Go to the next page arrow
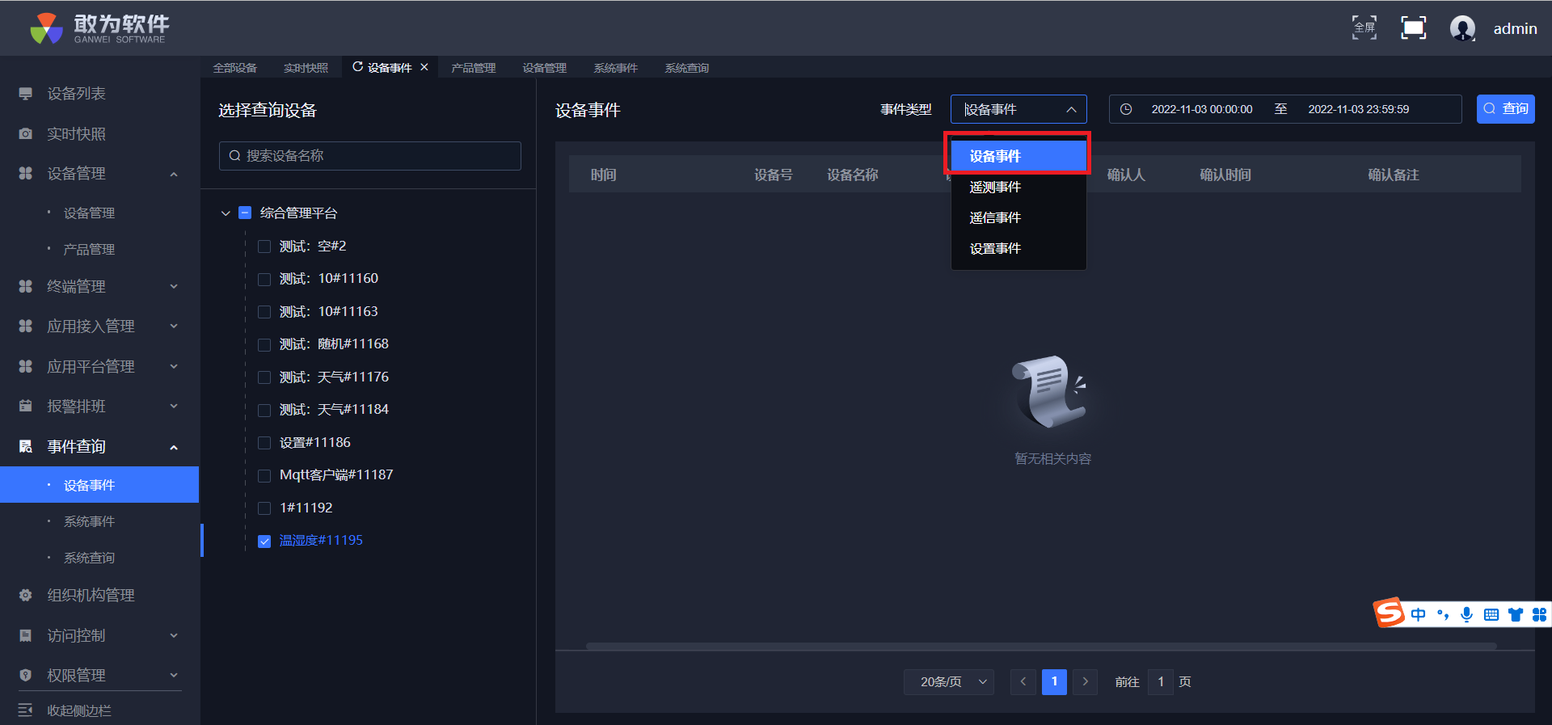The height and width of the screenshot is (725, 1552). [x=1085, y=681]
